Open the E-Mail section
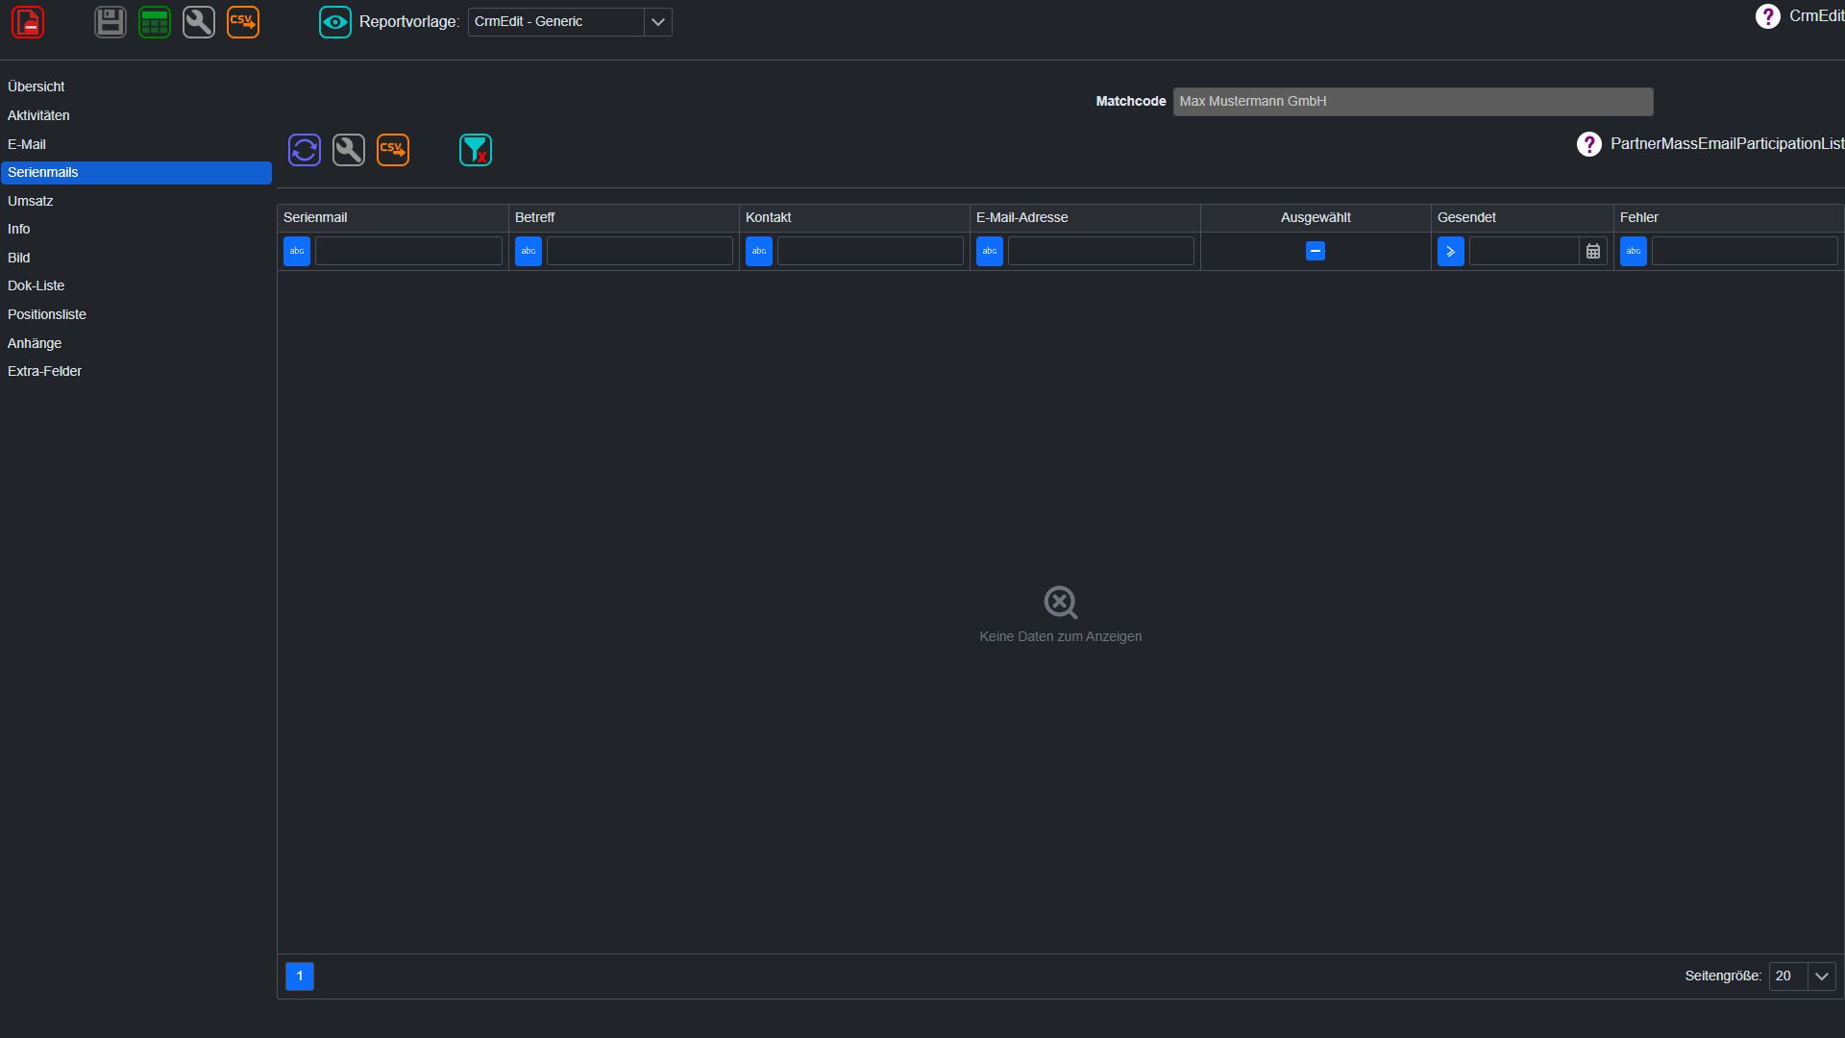The height and width of the screenshot is (1038, 1845). point(135,144)
